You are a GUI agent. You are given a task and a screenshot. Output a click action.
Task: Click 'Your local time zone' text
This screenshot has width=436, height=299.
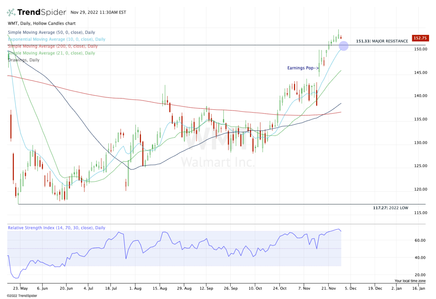point(410,281)
